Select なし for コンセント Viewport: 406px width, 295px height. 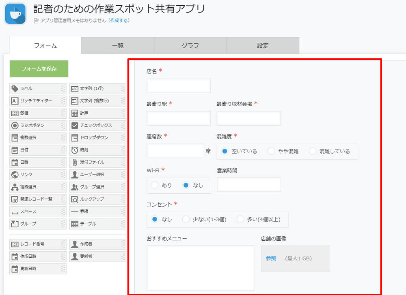[x=155, y=219]
